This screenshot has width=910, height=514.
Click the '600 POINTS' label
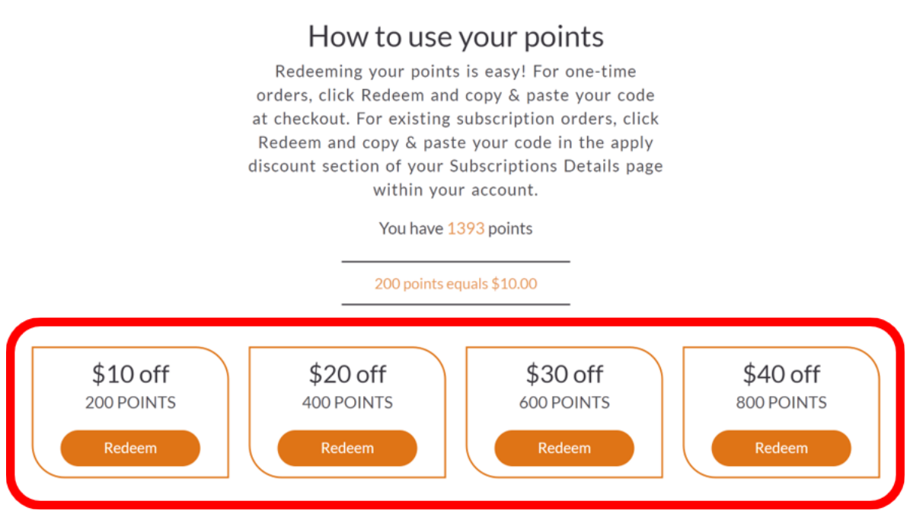click(565, 403)
